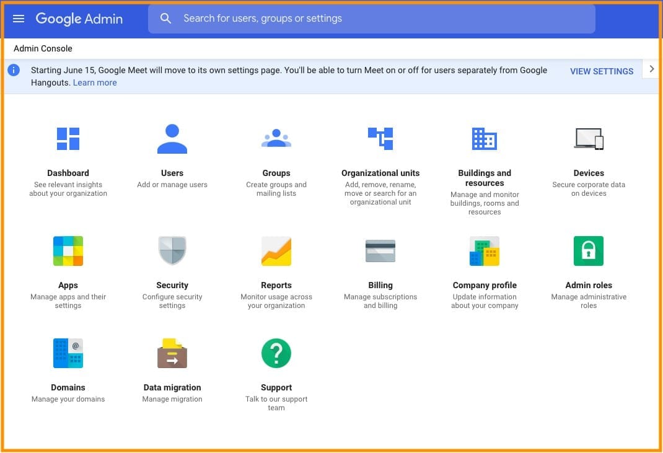Open the hamburger main menu

tap(19, 19)
